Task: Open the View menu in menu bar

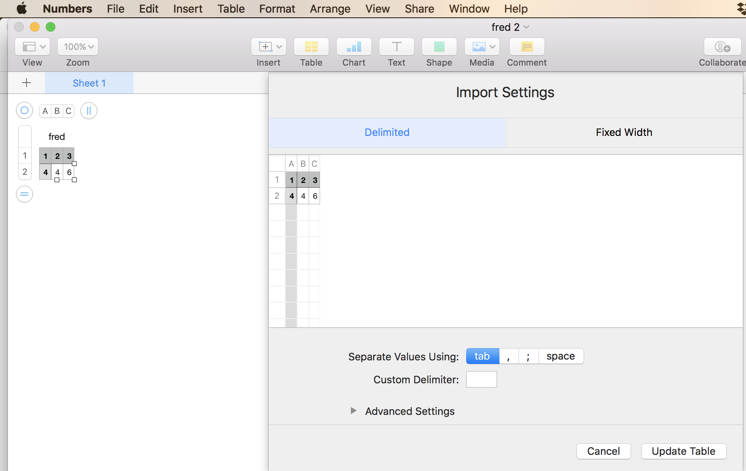Action: (378, 9)
